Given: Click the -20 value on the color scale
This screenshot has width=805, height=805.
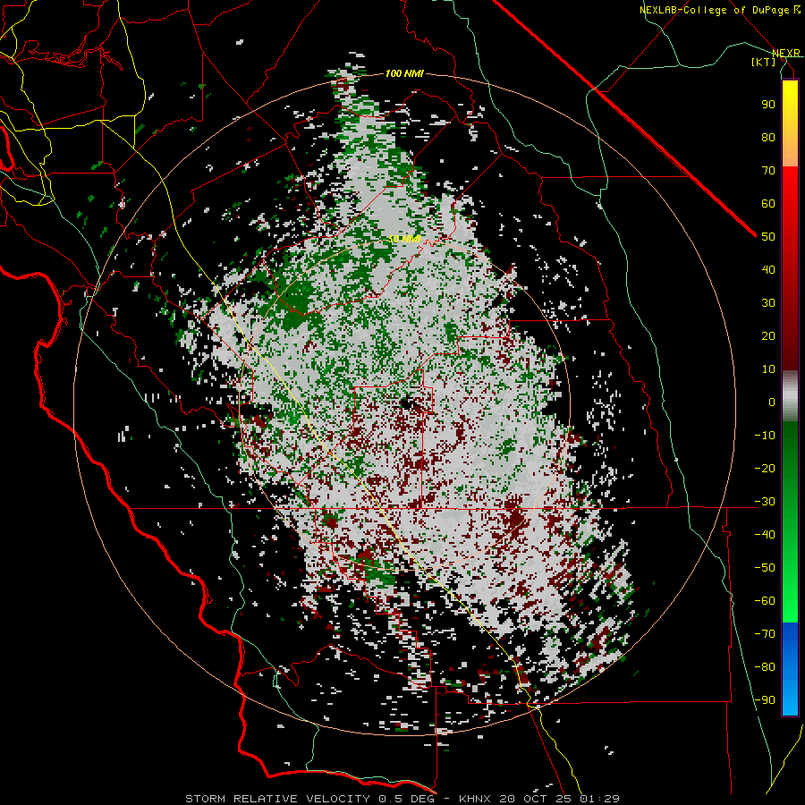Looking at the screenshot, I should click(765, 469).
